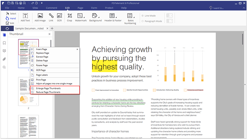Click the Bates Numbering button

(130, 19)
